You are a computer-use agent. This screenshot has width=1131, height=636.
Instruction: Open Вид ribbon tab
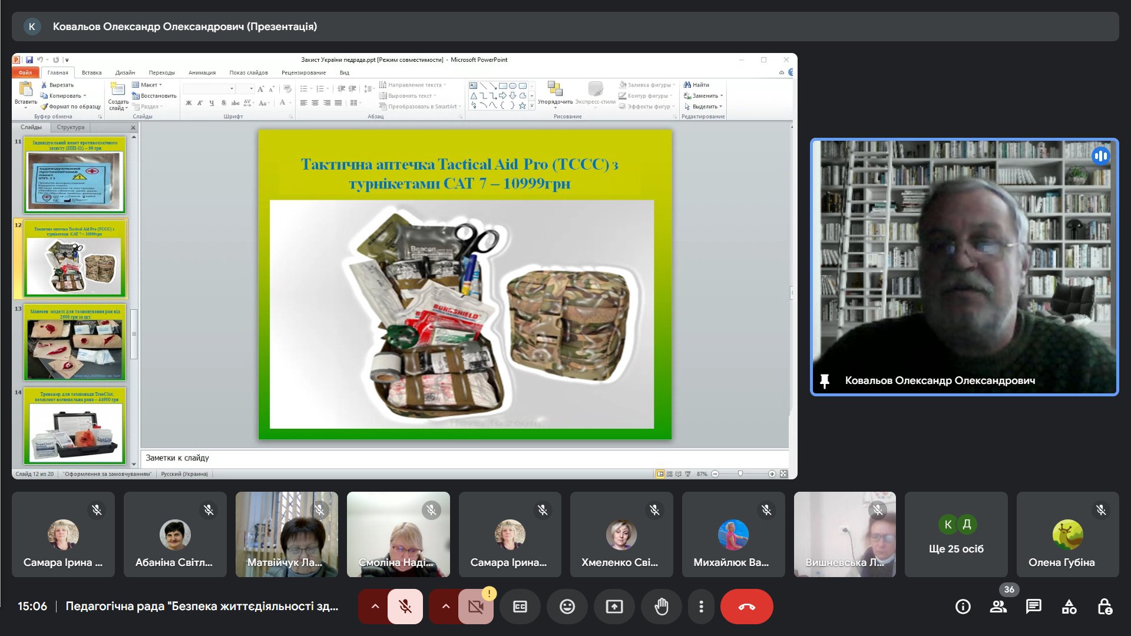(x=345, y=72)
